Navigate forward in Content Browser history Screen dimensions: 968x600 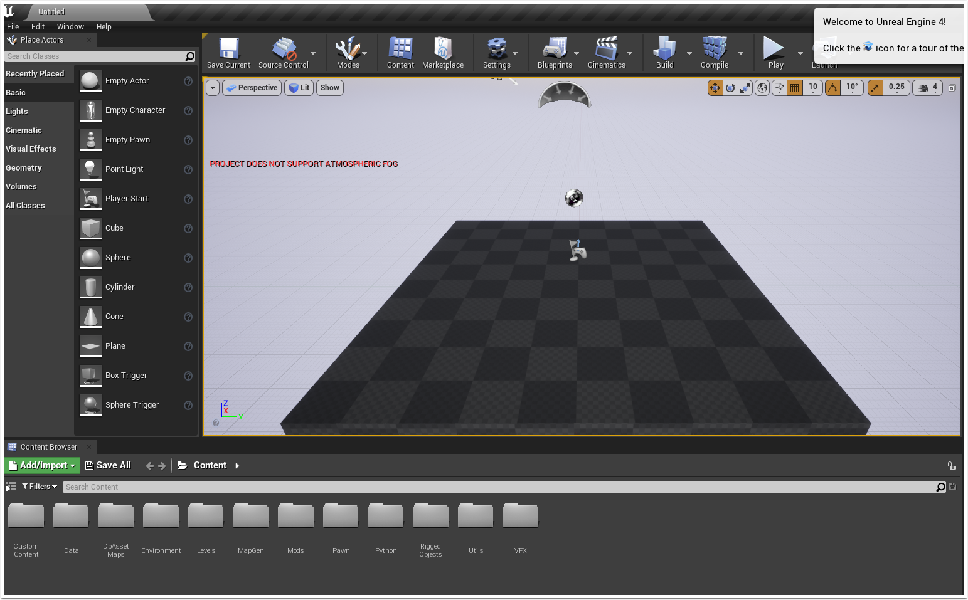(x=162, y=466)
